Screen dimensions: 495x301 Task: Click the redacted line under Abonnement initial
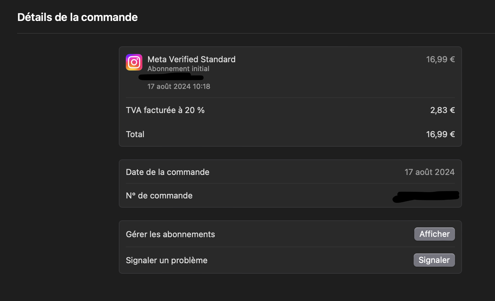tap(171, 77)
